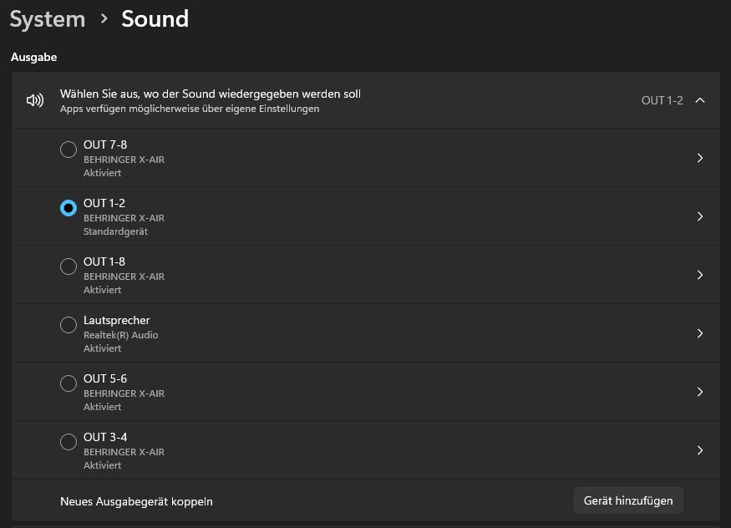The width and height of the screenshot is (731, 528).
Task: Click Sound in the breadcrumb navigation
Action: [155, 18]
